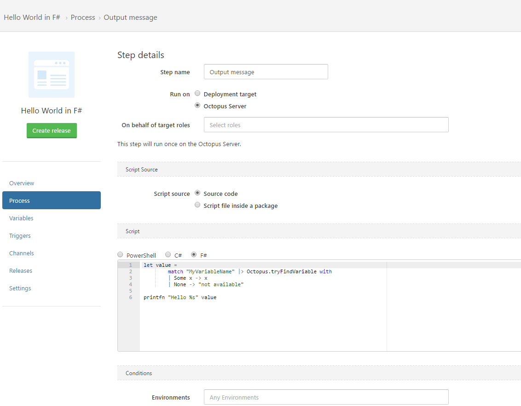521x406 pixels.
Task: Select the F# script language option
Action: [194, 255]
